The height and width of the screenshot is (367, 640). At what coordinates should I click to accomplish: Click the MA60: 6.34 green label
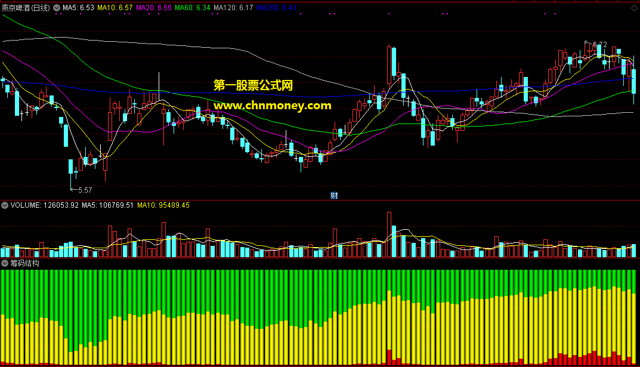[193, 8]
